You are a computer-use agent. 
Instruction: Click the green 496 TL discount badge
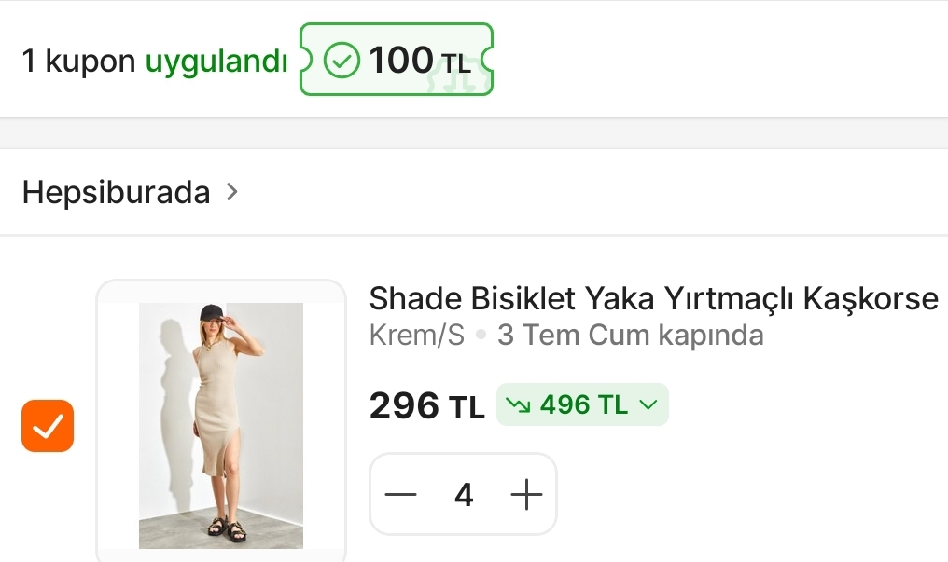[x=583, y=404]
